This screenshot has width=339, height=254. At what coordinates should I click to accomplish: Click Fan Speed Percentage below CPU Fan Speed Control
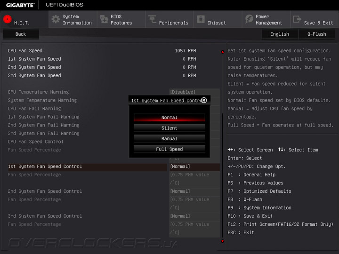pos(34,150)
